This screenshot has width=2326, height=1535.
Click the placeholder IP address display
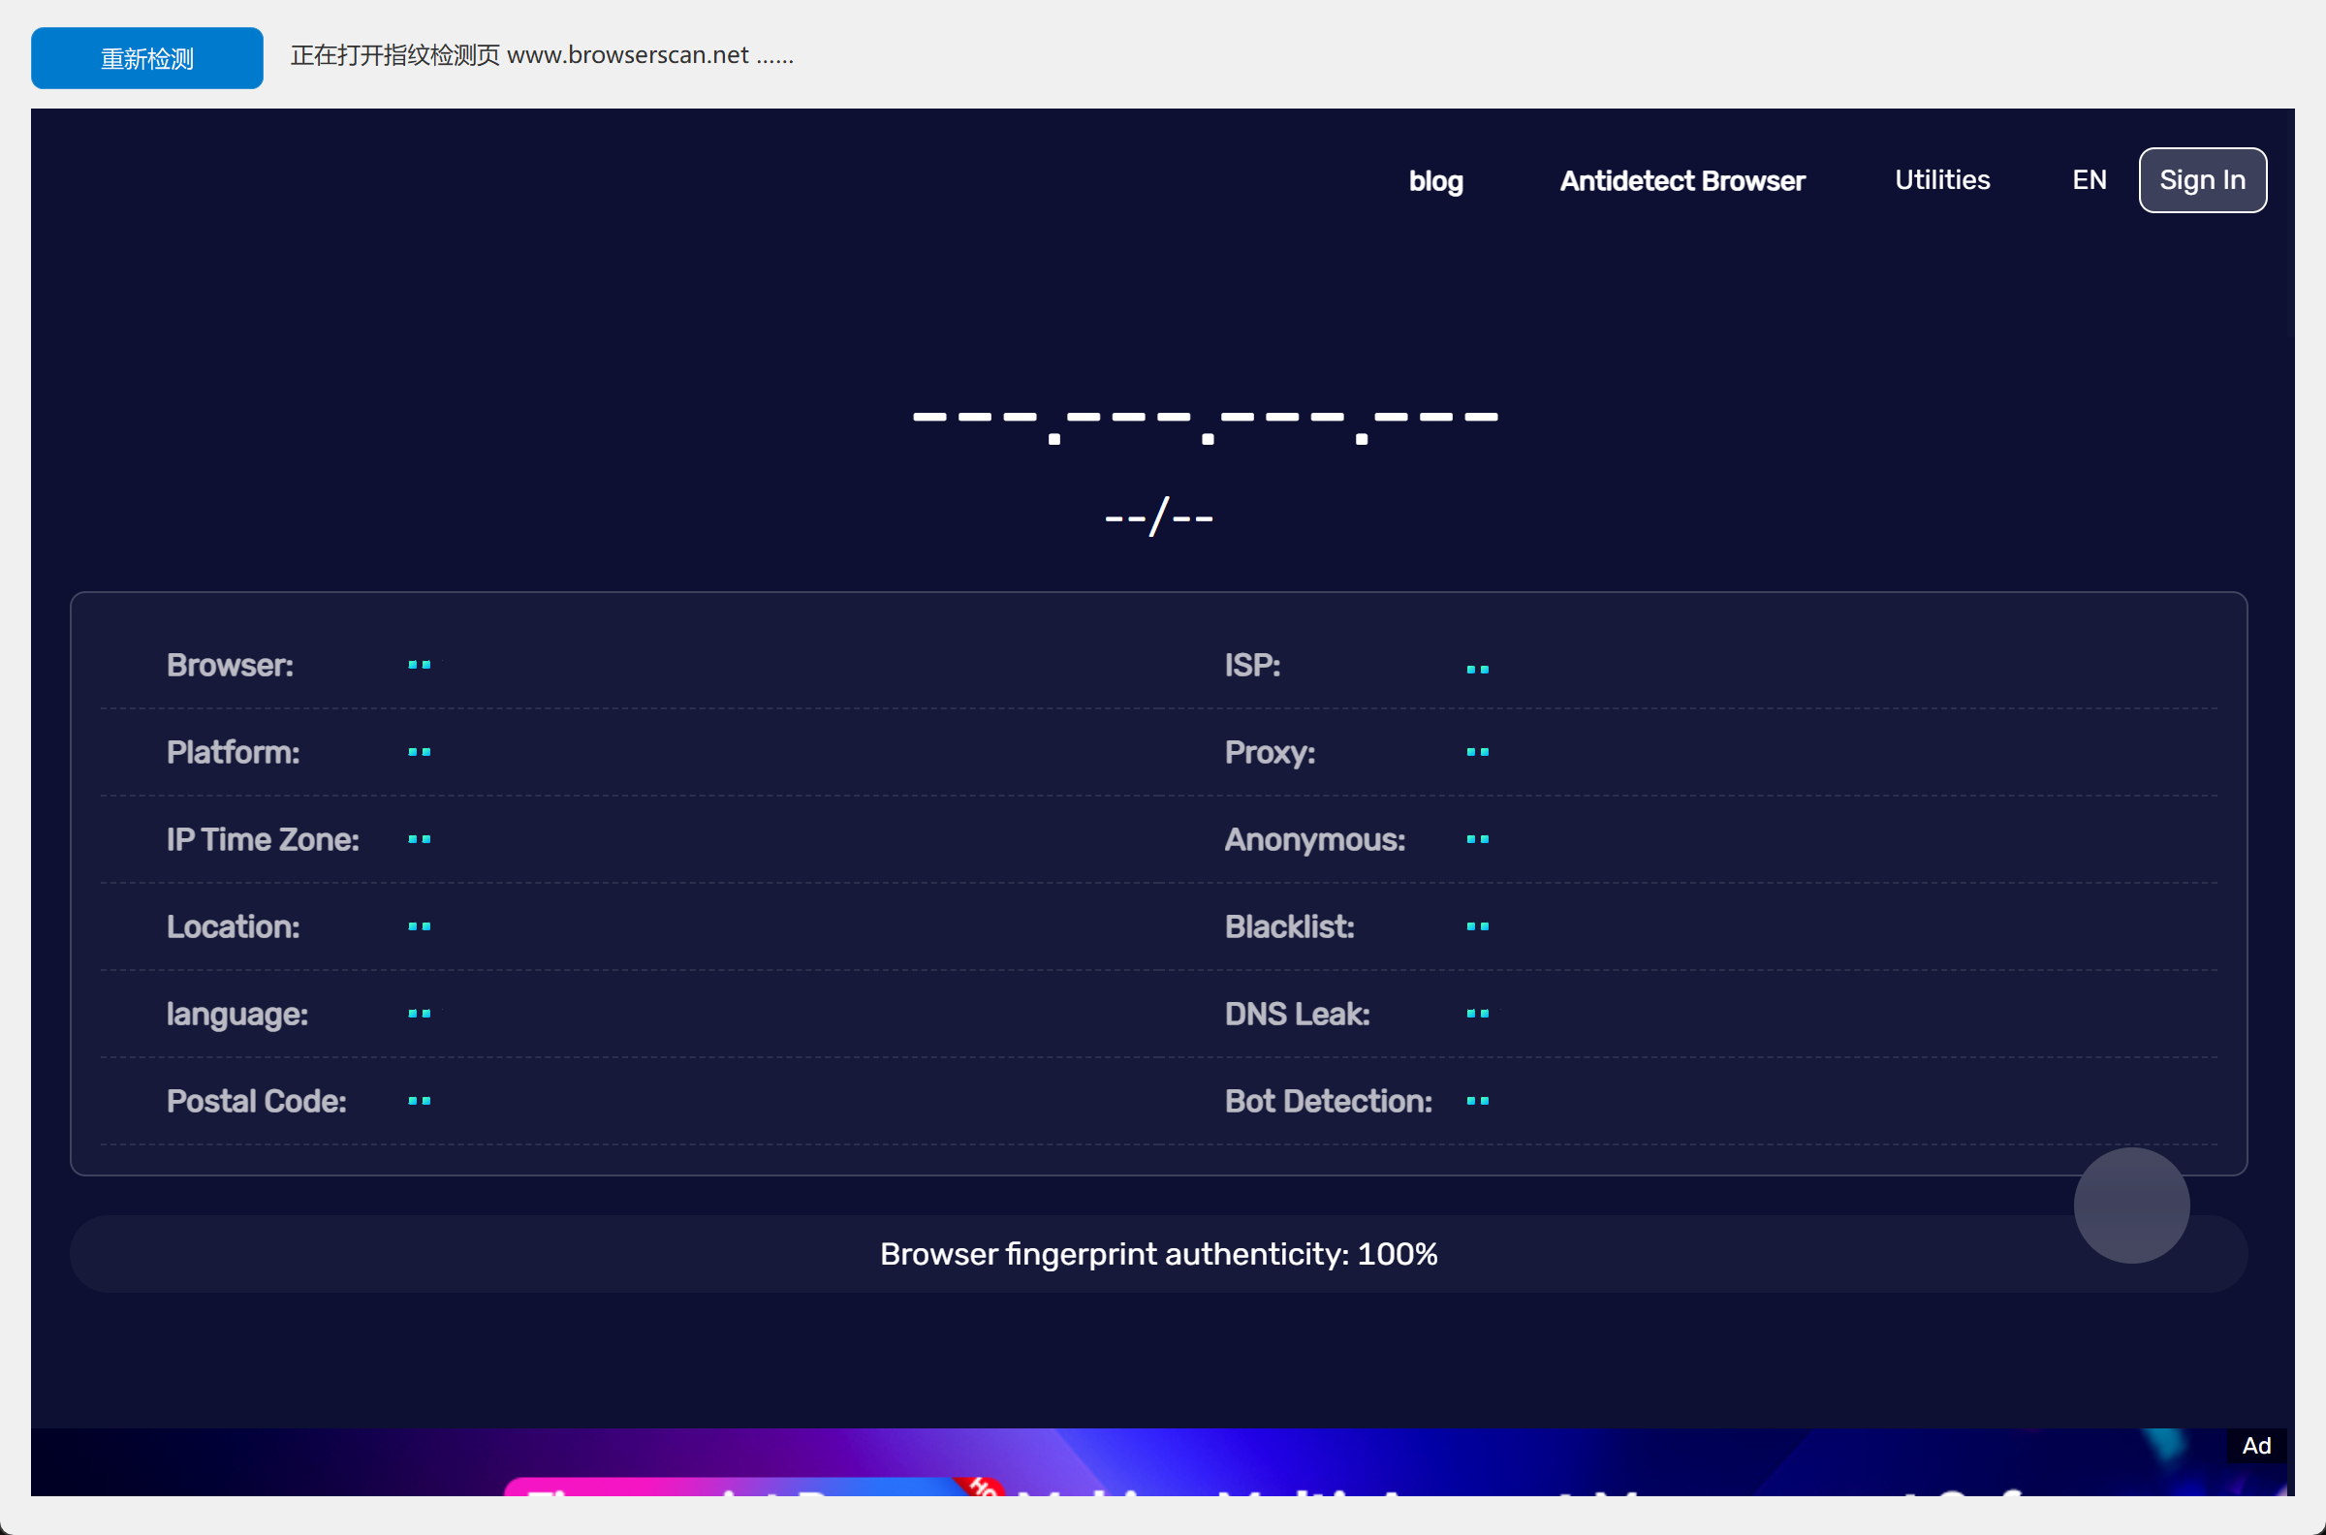tap(1206, 425)
